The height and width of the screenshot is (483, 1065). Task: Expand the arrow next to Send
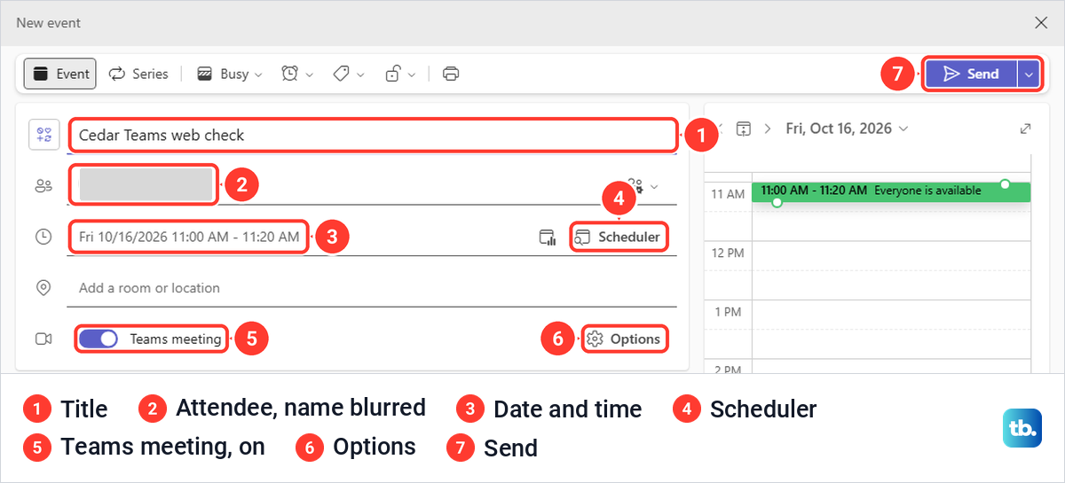point(1029,74)
